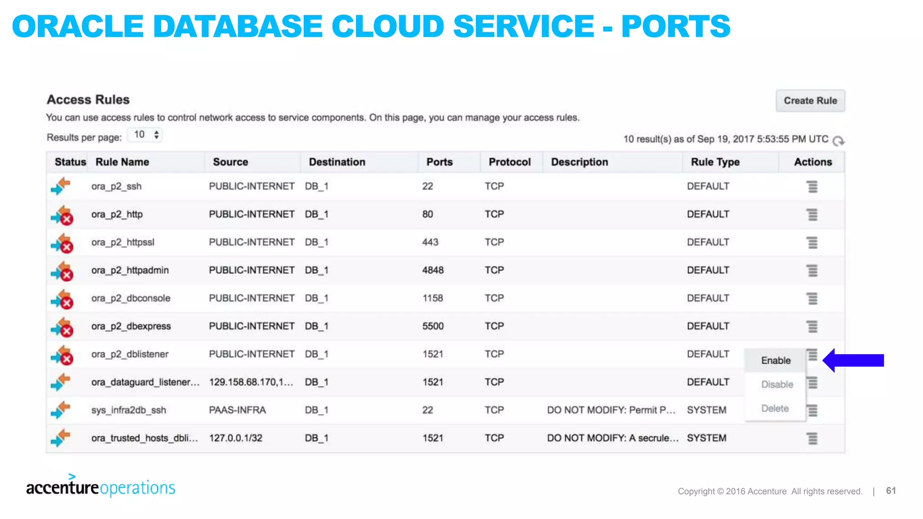
Task: Click enabled status icon of ora_dataguard_listener
Action: [x=61, y=382]
